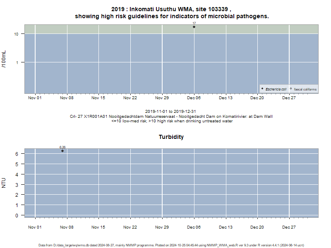This screenshot has width=331, height=248.
Task: Click the 'Crl- 27 X1R001A01 Nooitgedachtdam' site description line
Action: [171, 117]
